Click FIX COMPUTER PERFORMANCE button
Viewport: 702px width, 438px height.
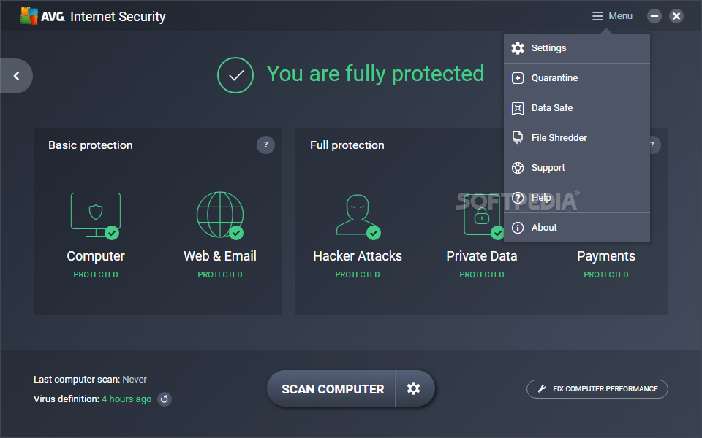click(597, 389)
